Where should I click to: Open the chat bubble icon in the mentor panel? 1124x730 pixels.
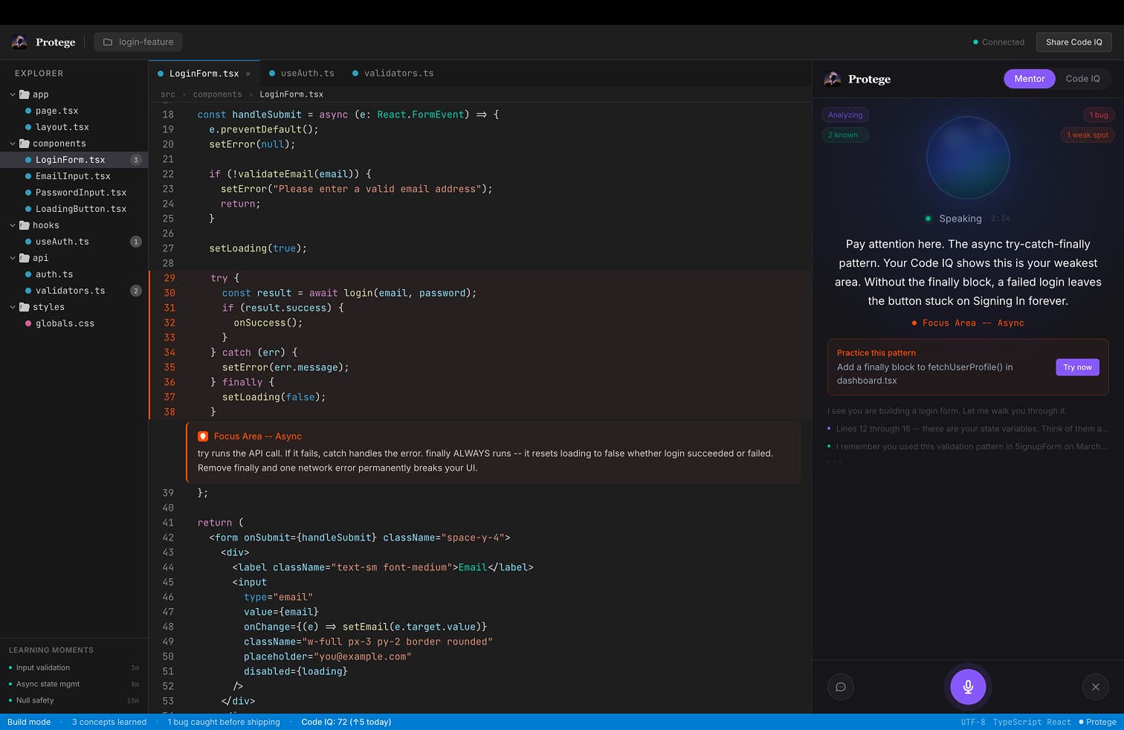[841, 686]
